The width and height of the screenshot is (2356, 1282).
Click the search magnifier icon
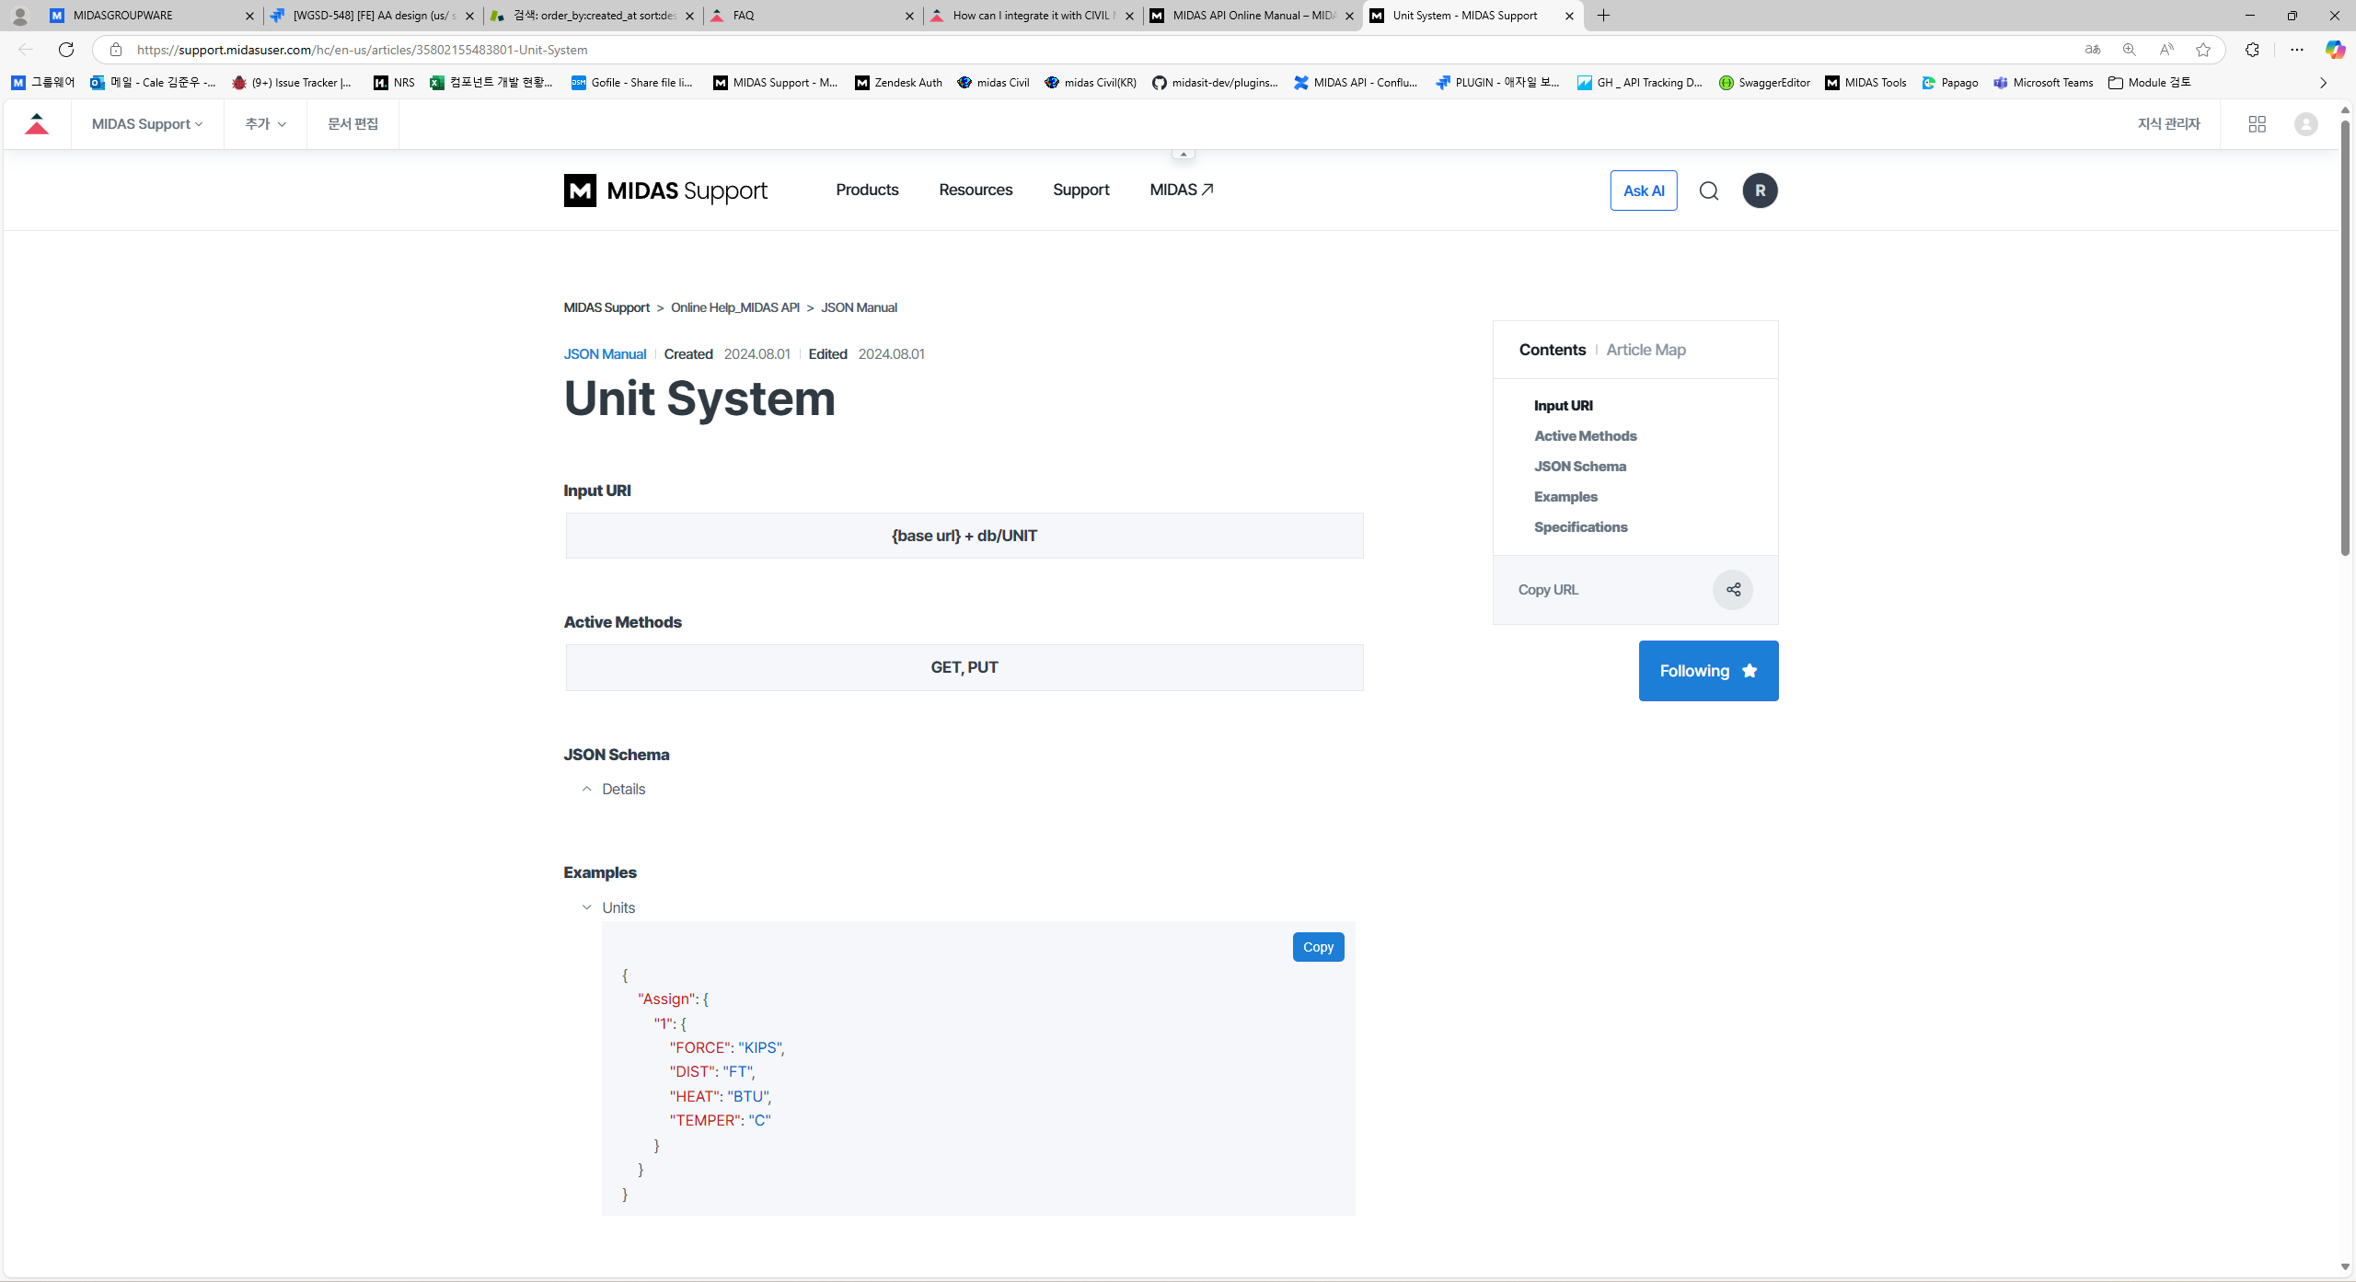pos(1709,191)
